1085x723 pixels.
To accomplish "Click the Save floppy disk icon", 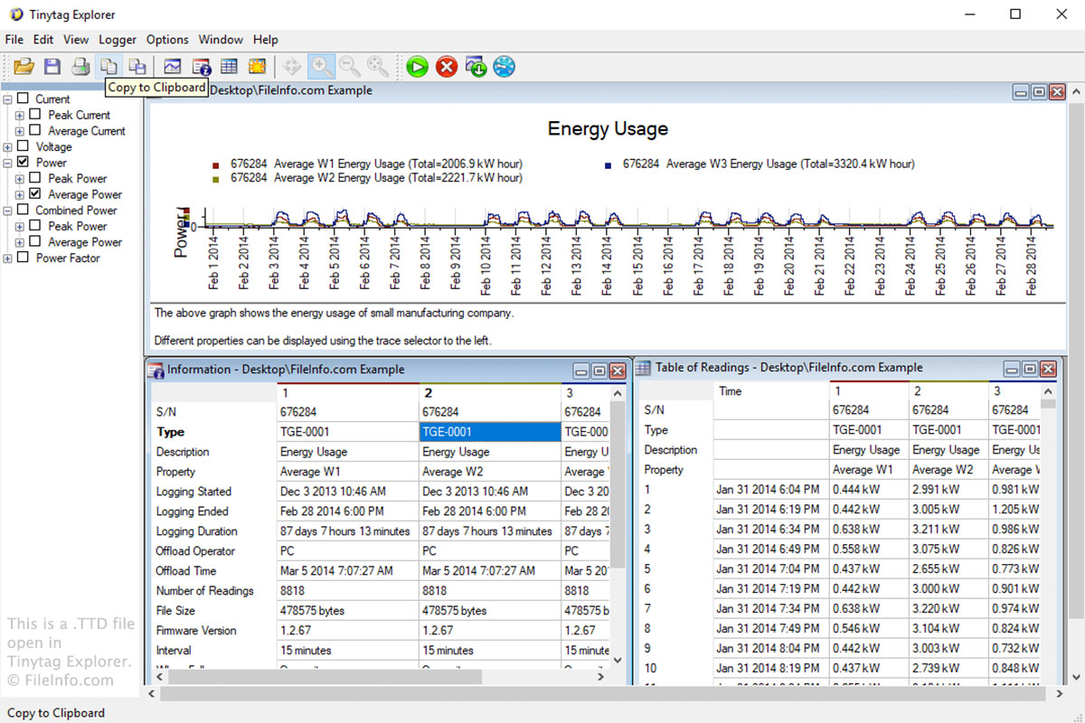I will click(x=52, y=66).
